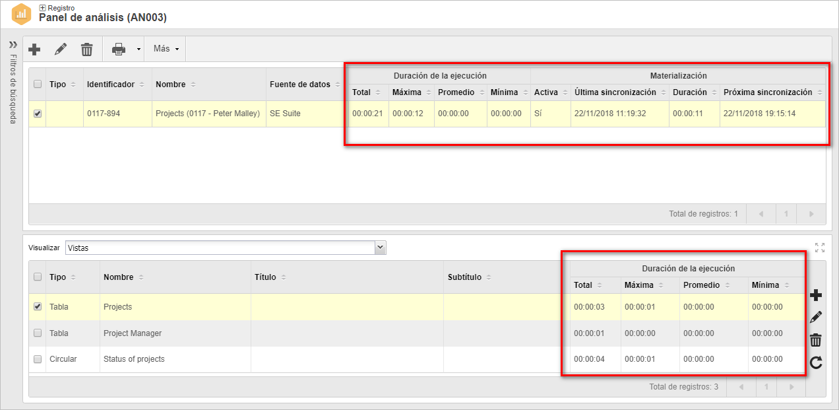The width and height of the screenshot is (839, 410).
Task: Select the Project Manager view row
Action: 417,333
